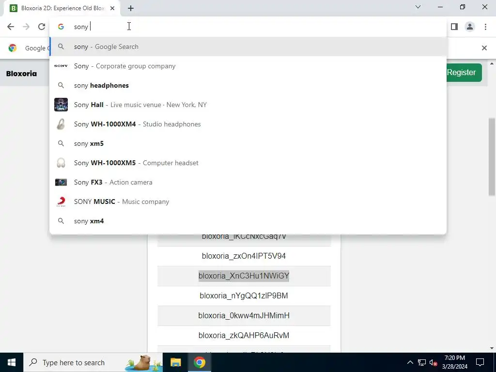Pick the 'sony headphones' suggestion

coord(248,85)
